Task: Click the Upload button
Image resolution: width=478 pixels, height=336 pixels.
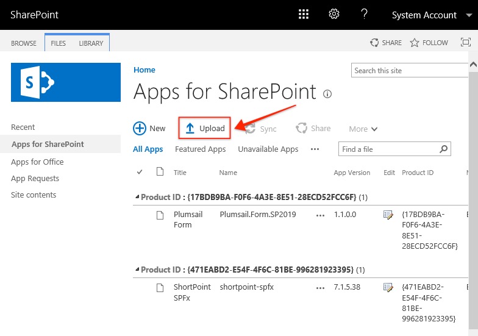Action: [204, 128]
